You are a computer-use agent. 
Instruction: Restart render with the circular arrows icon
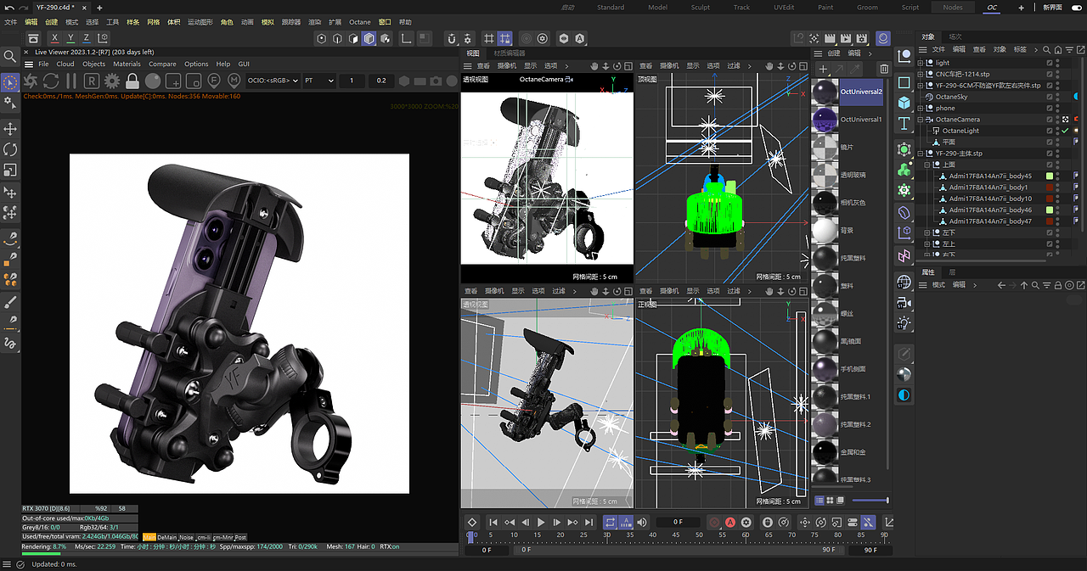click(51, 81)
